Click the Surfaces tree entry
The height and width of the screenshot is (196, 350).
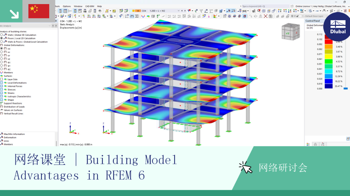click(x=8, y=76)
